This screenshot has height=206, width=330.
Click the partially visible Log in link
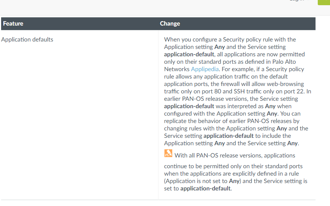297,1
